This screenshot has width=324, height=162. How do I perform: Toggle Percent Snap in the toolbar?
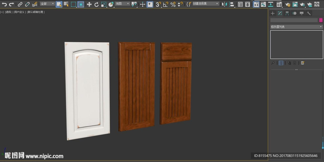(173, 4)
